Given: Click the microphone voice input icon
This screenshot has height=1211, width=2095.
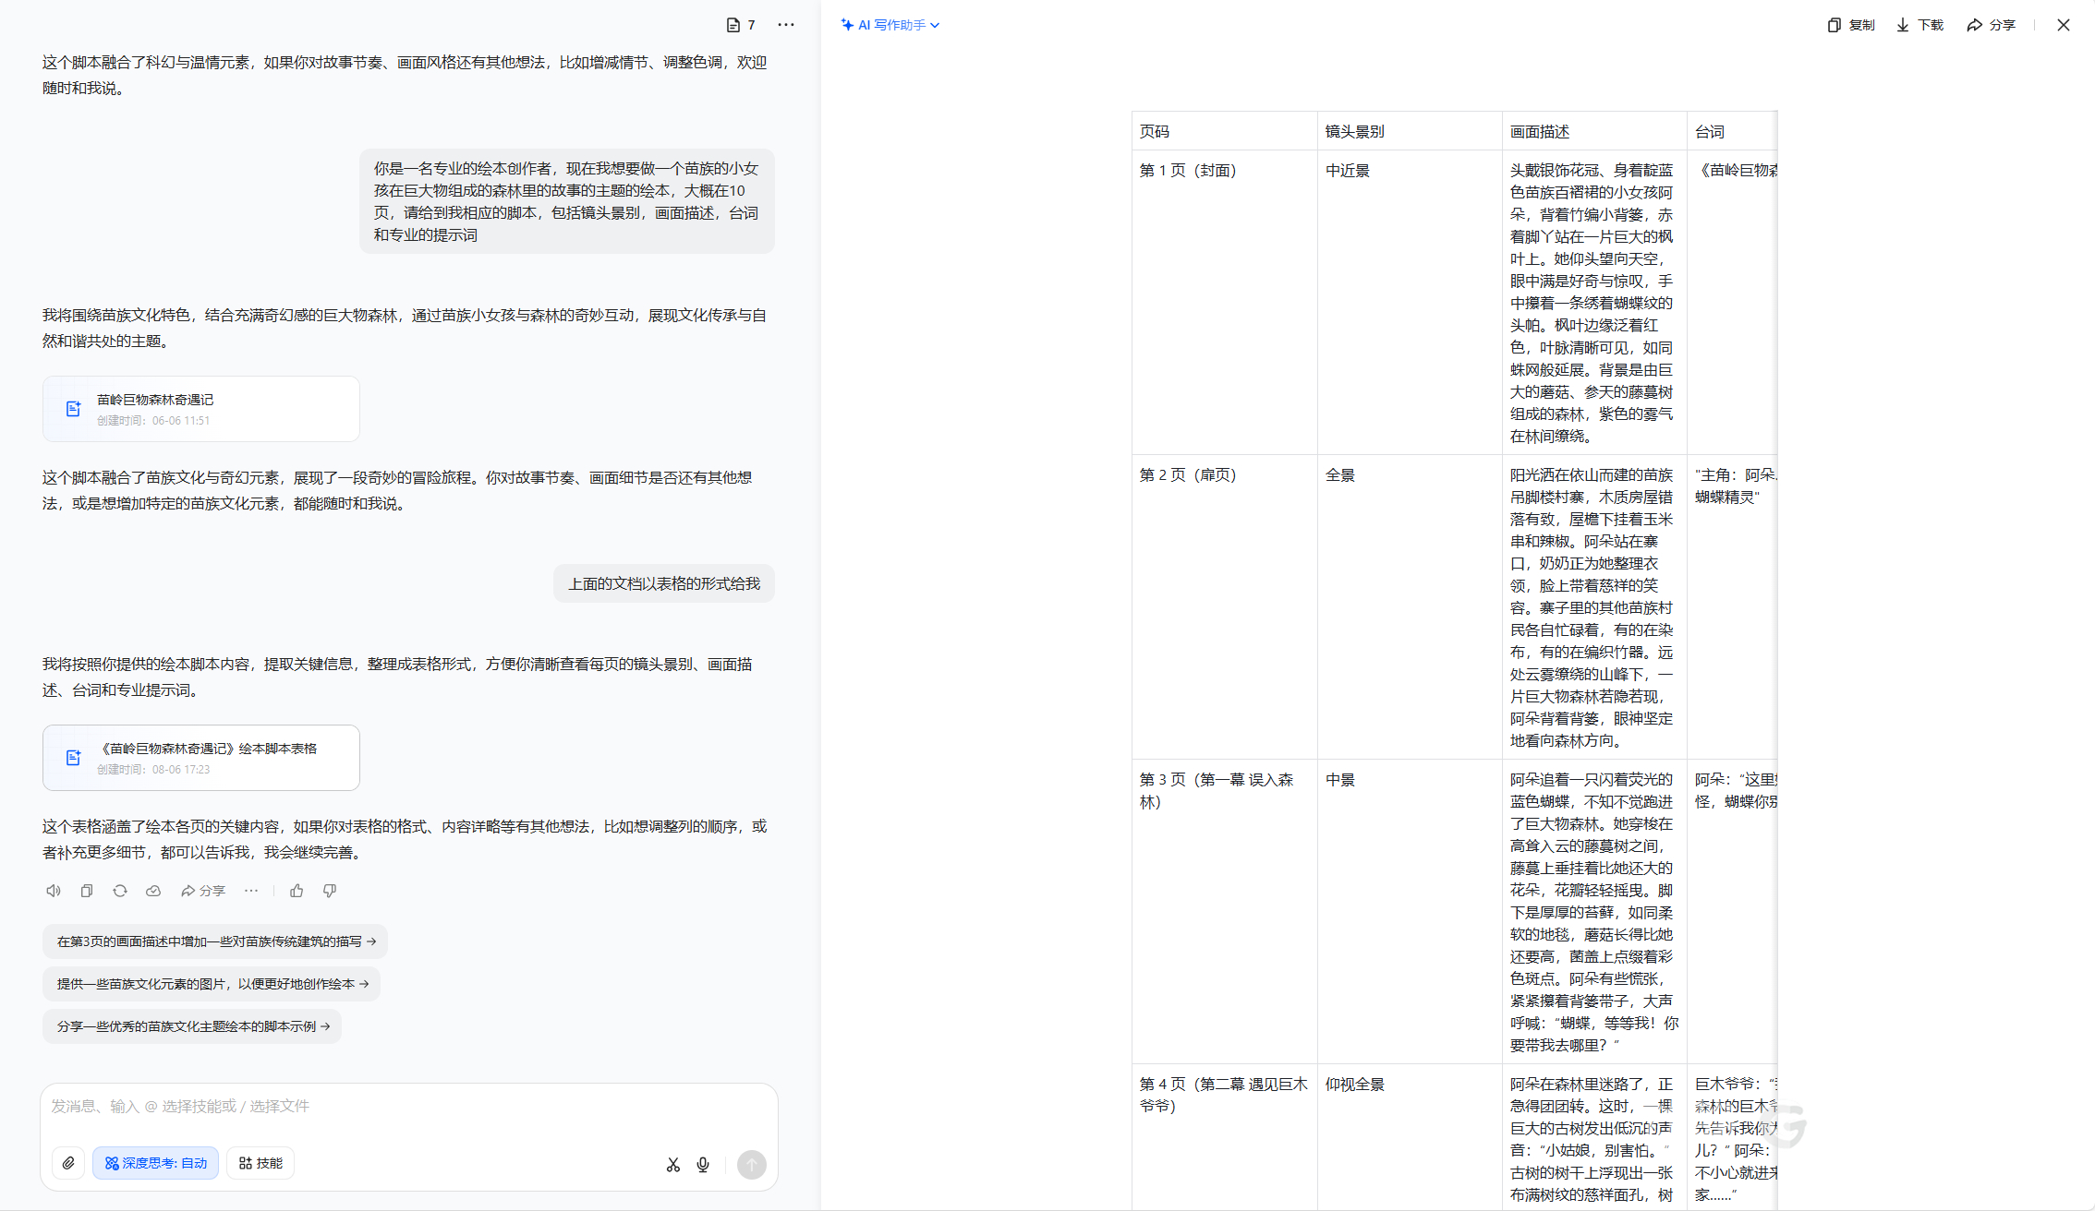Looking at the screenshot, I should (703, 1165).
